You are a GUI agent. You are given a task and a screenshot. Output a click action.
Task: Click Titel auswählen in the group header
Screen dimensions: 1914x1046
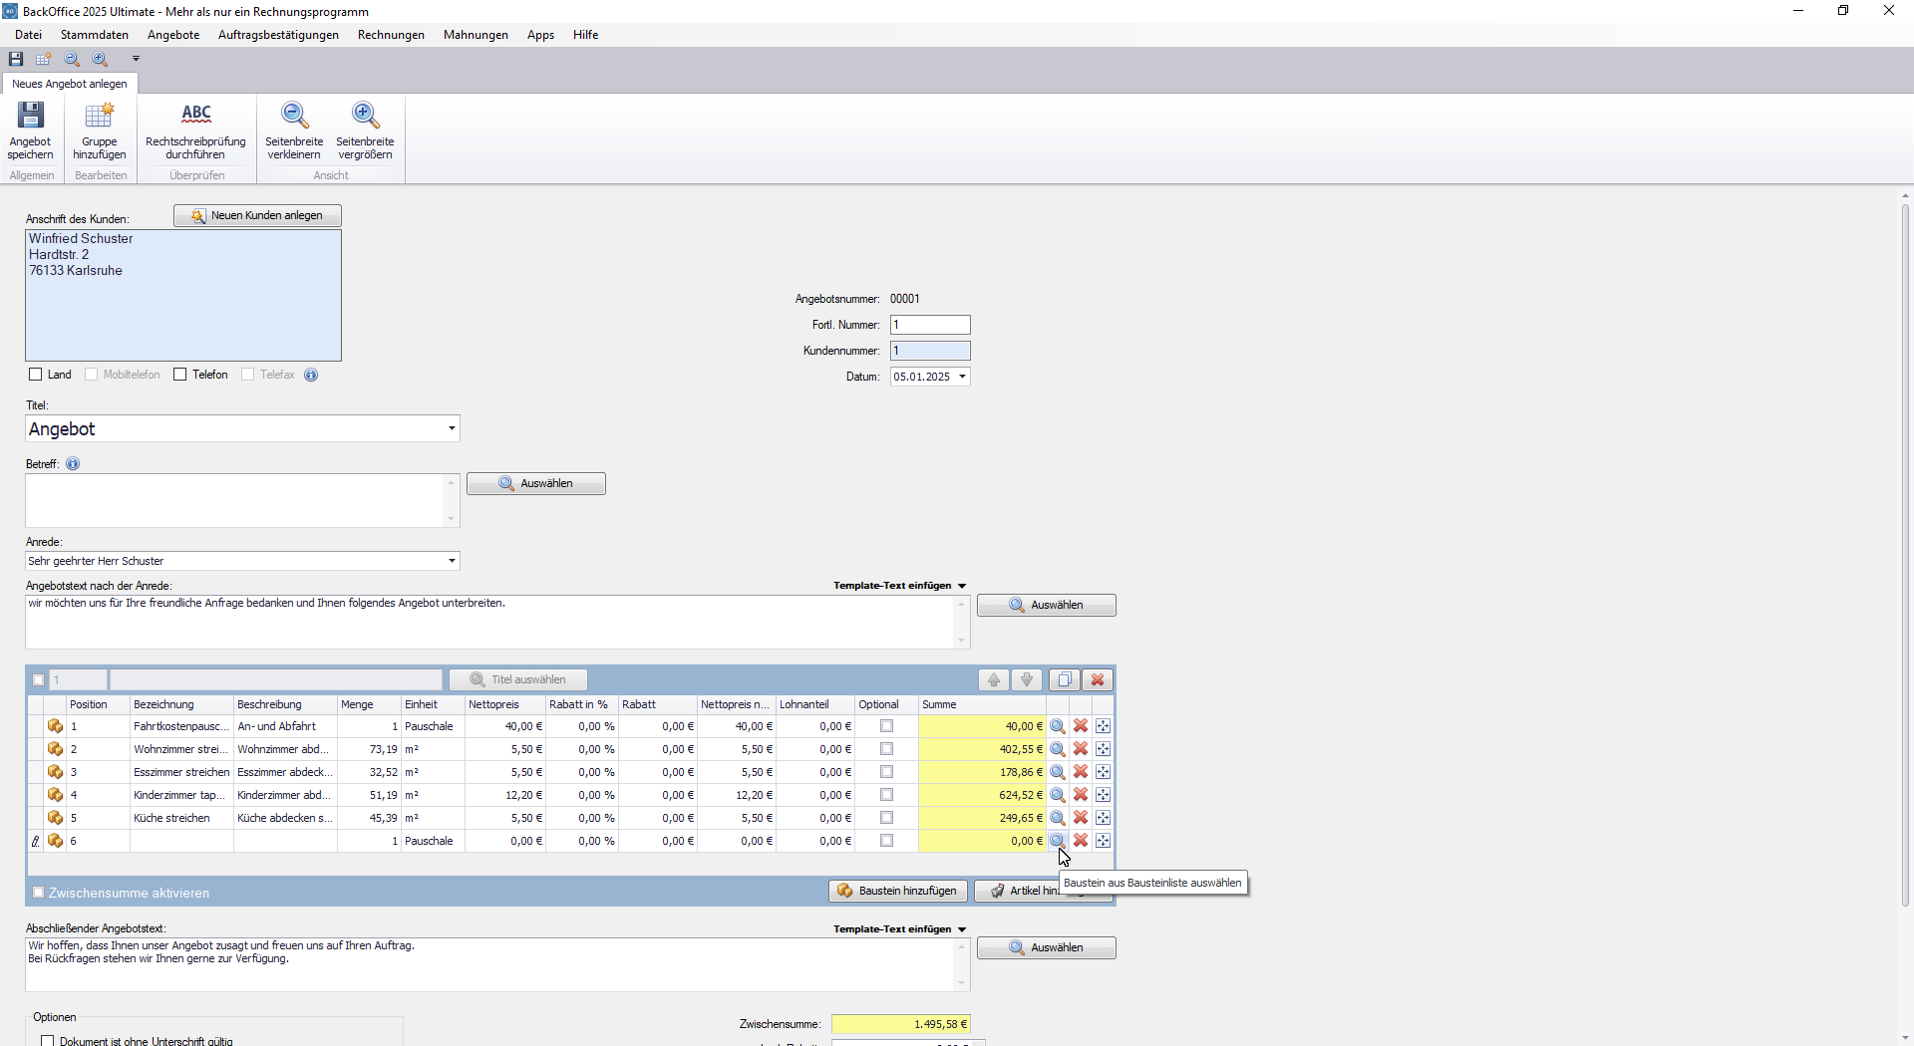[x=518, y=679]
